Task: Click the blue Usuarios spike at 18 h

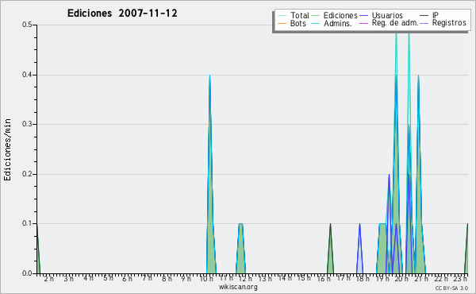Action: (x=359, y=249)
